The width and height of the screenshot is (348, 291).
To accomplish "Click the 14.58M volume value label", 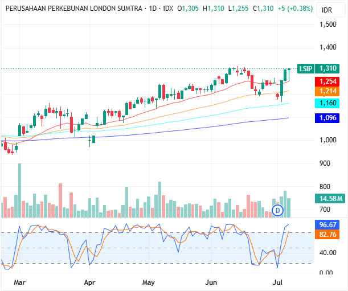I will tap(330, 198).
